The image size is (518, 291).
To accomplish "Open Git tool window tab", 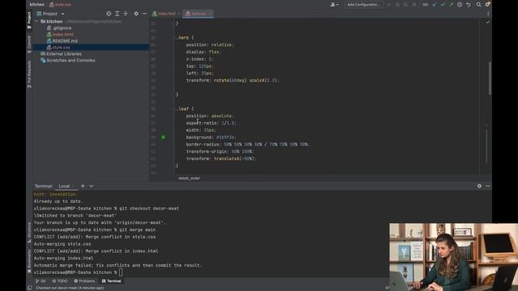I will pyautogui.click(x=40, y=281).
